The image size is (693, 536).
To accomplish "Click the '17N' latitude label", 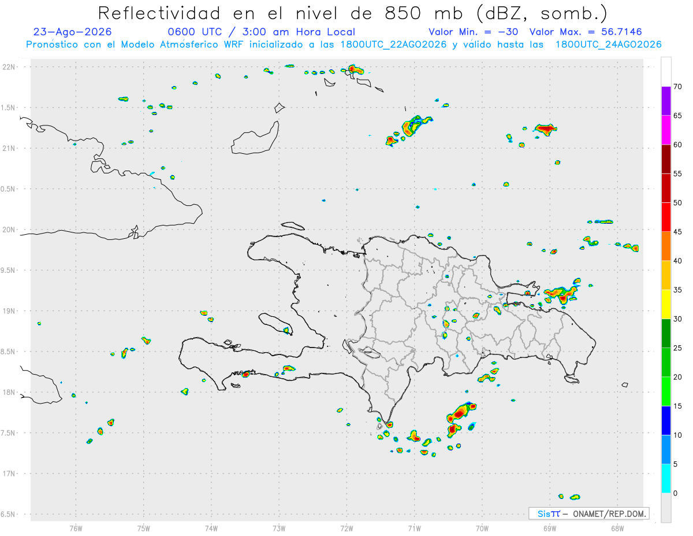I will tap(9, 474).
